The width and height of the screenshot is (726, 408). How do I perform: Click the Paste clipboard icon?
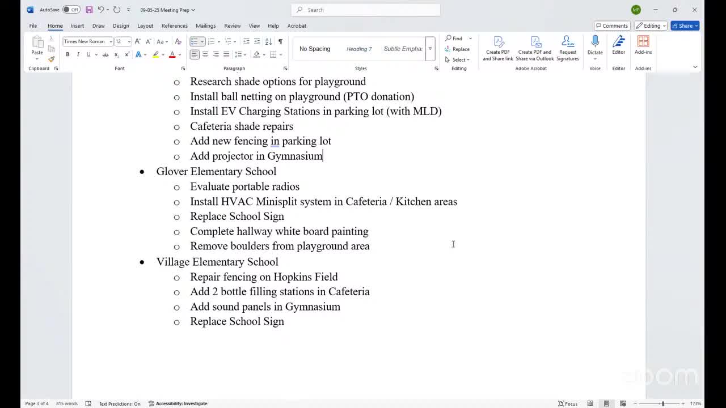(x=37, y=41)
